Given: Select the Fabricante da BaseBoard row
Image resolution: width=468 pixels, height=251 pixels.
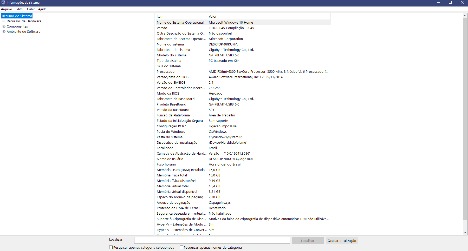Looking at the screenshot, I should pyautogui.click(x=243, y=99).
